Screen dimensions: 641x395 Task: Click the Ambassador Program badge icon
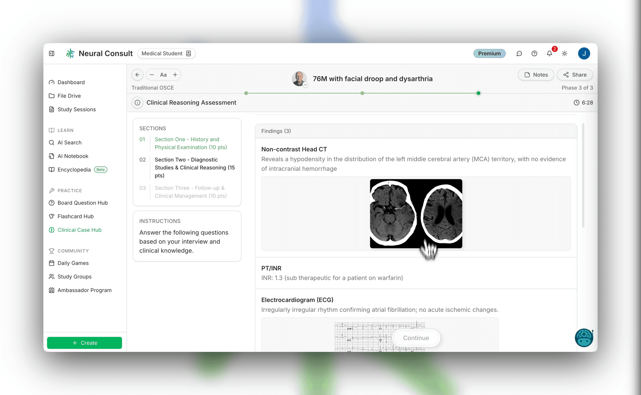(52, 290)
